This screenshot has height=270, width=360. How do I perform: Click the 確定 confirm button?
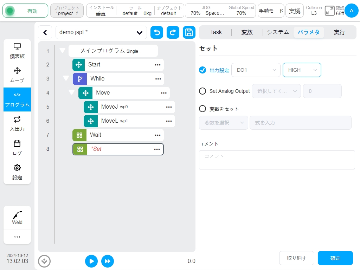[x=335, y=258]
